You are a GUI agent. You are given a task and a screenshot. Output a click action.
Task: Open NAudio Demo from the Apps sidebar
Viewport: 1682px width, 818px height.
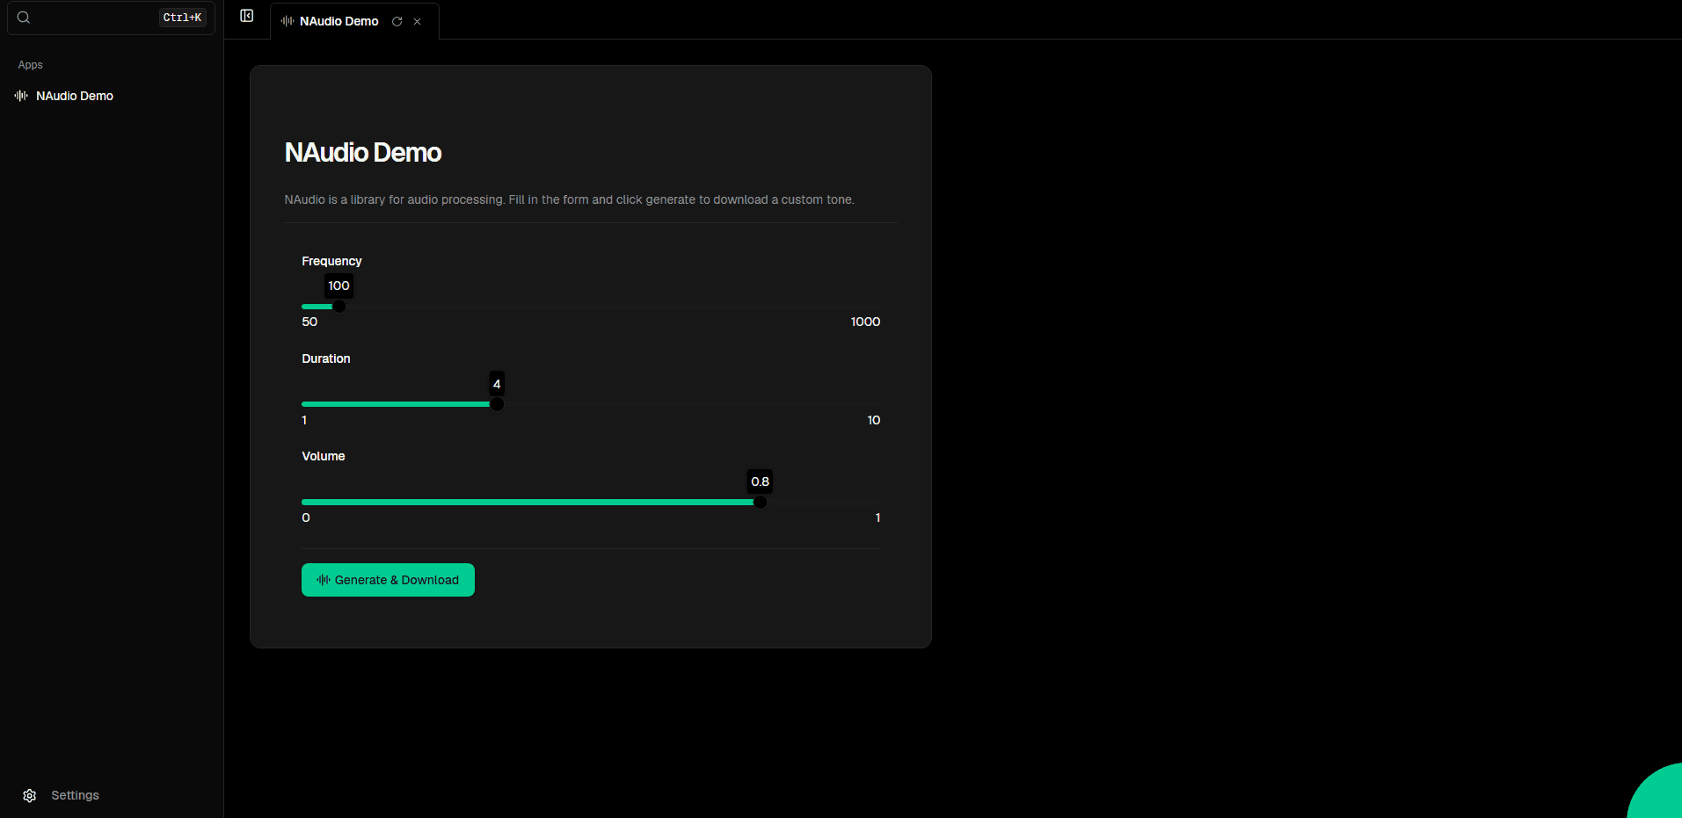(x=75, y=96)
